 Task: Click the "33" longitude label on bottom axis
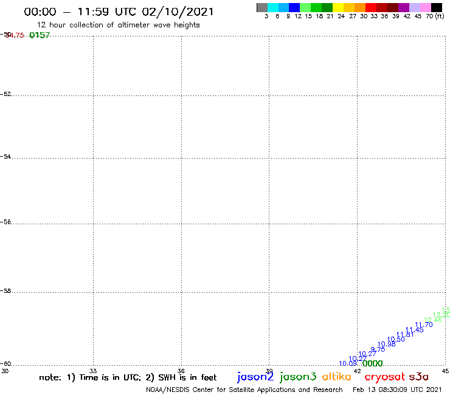click(93, 371)
